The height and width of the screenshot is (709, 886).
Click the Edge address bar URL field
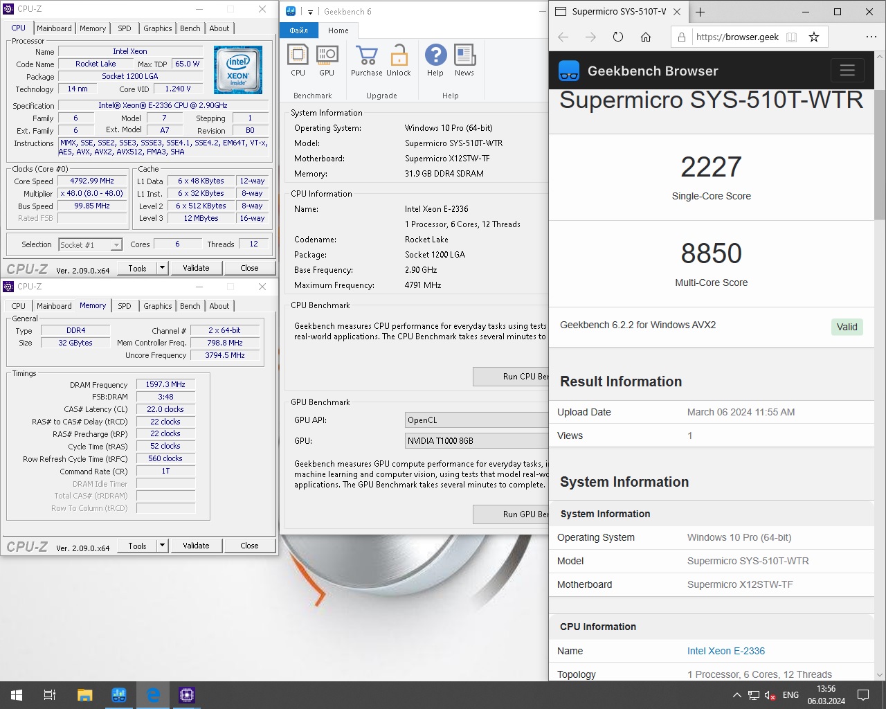(x=737, y=37)
